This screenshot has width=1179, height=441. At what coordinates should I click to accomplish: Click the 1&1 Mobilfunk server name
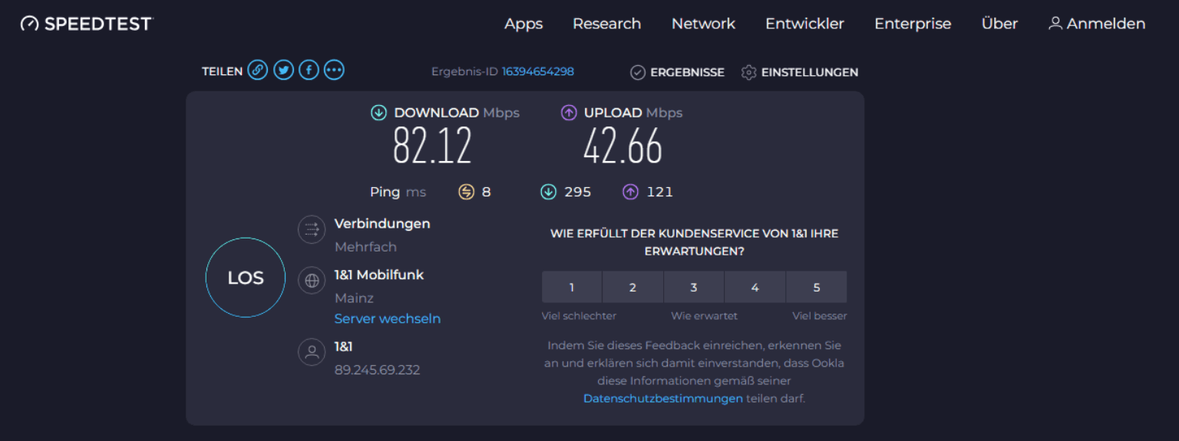[379, 275]
